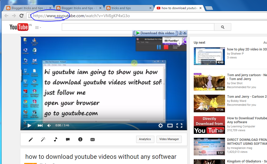The width and height of the screenshot is (267, 164).
Task: Enter fullscreen on the video player
Action: [x=180, y=126]
